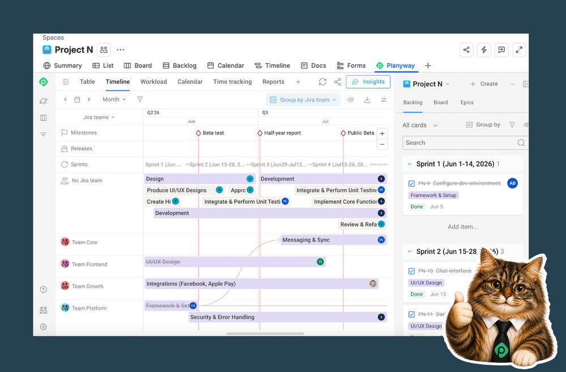The width and height of the screenshot is (566, 372).
Task: Click the Insights button
Action: click(x=368, y=82)
